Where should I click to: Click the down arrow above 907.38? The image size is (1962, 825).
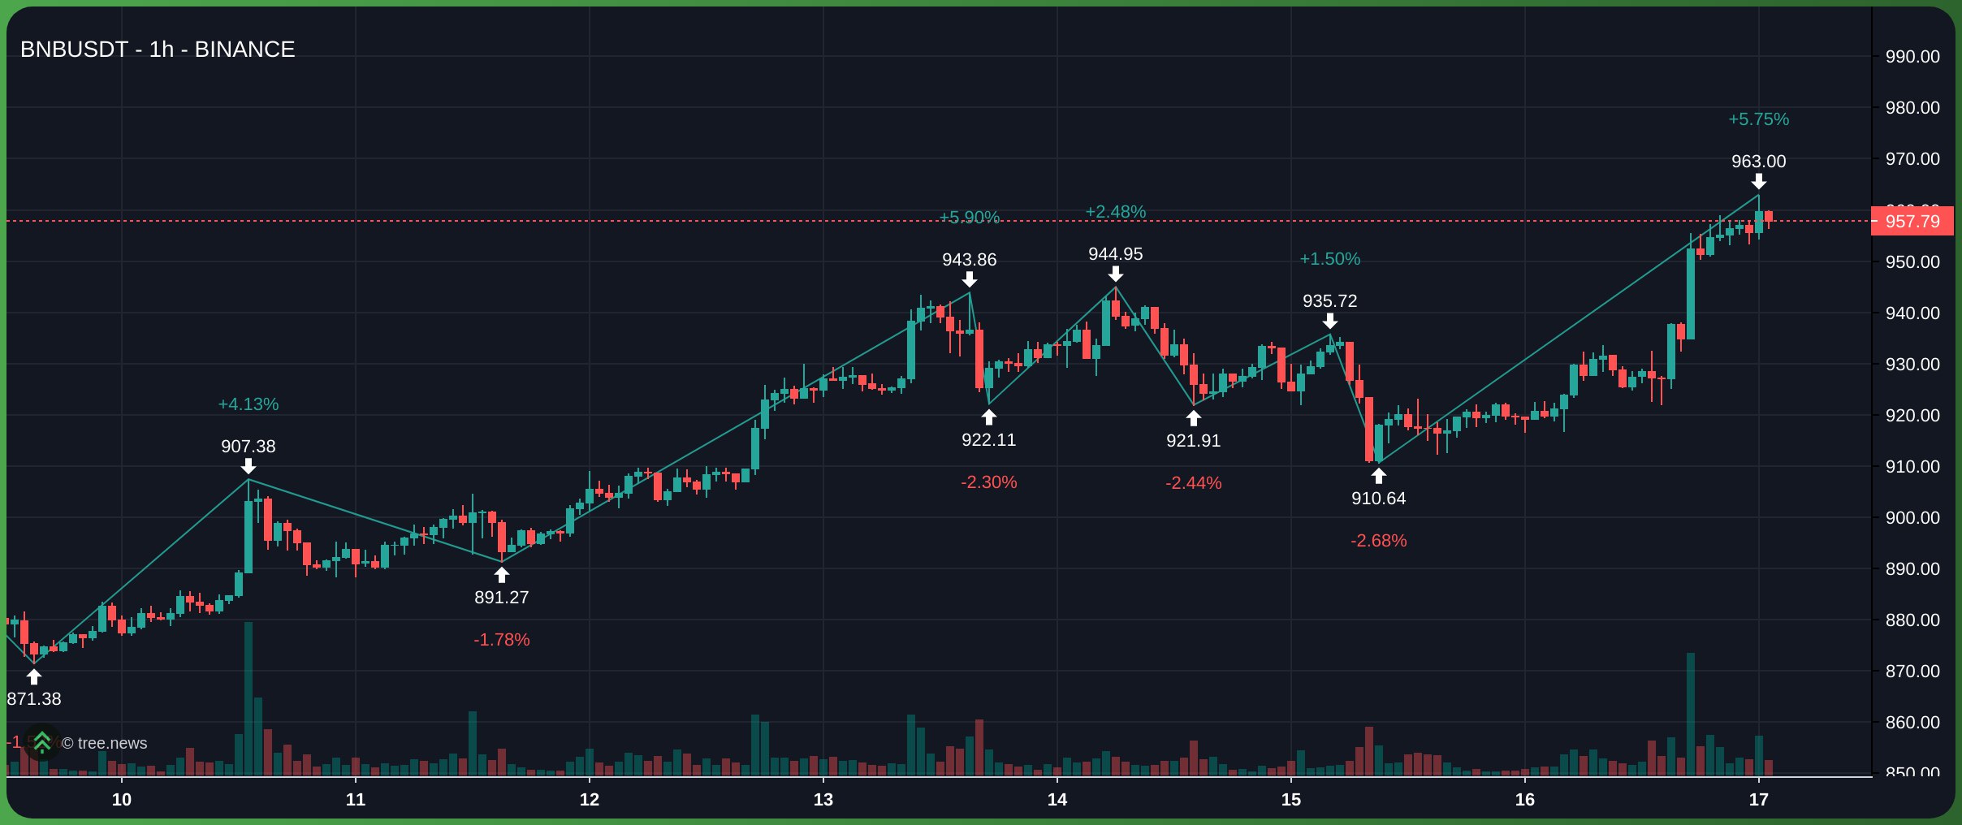coord(248,466)
